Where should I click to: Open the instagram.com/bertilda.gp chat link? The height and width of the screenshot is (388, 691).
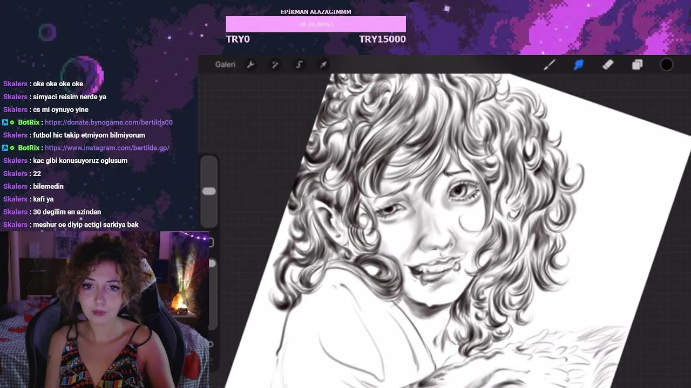[107, 148]
